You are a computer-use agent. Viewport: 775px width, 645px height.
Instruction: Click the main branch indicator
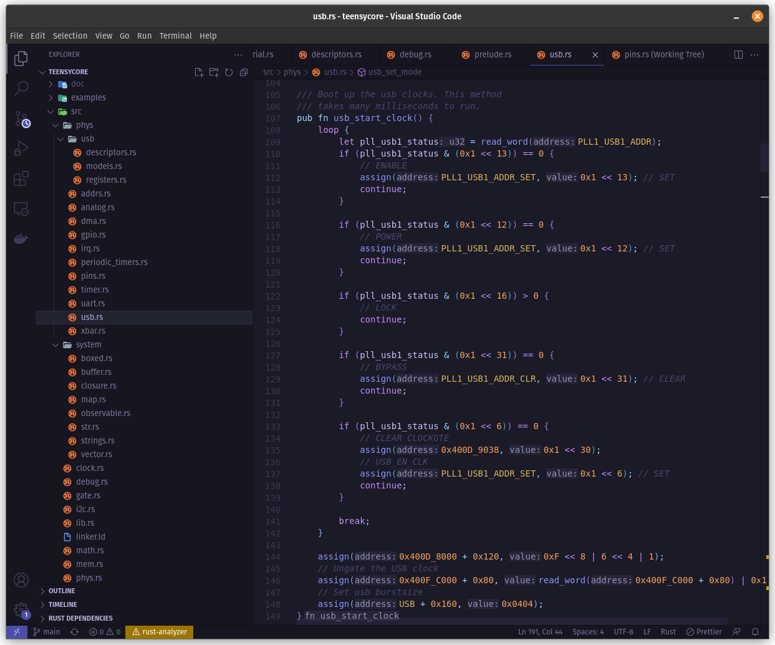(x=47, y=632)
